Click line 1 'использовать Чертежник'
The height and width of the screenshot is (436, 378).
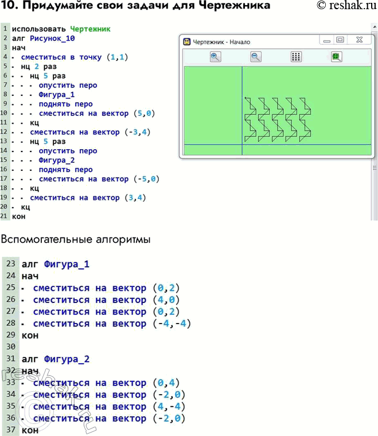click(x=61, y=29)
